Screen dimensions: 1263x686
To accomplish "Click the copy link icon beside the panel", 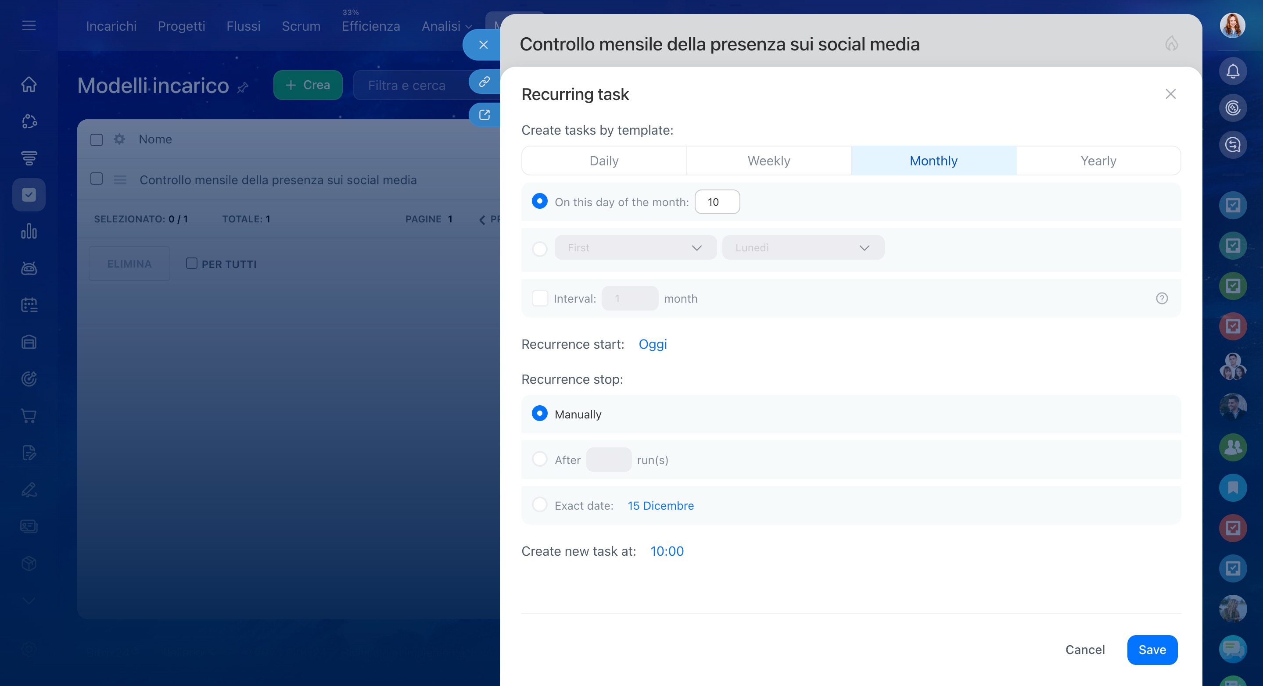I will tap(484, 81).
